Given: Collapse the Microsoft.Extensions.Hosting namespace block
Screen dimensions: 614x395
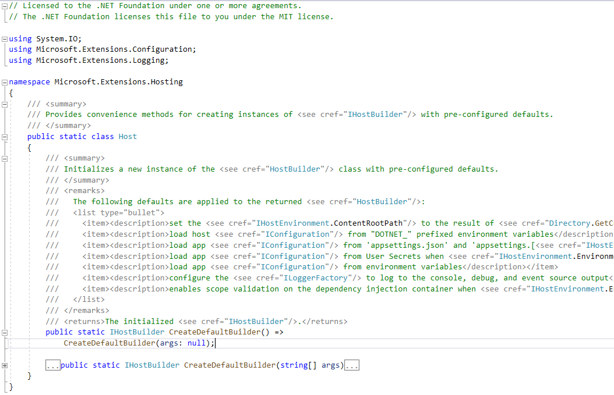Looking at the screenshot, I should coord(4,81).
